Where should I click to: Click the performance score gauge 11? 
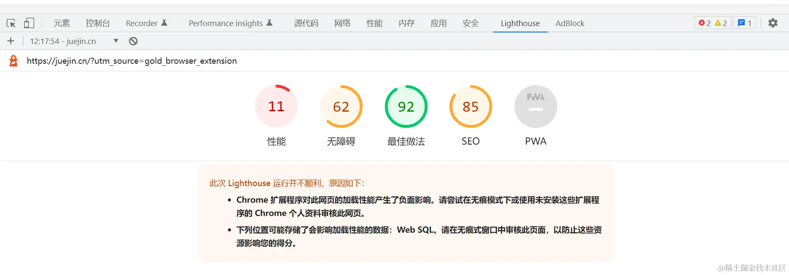276,106
